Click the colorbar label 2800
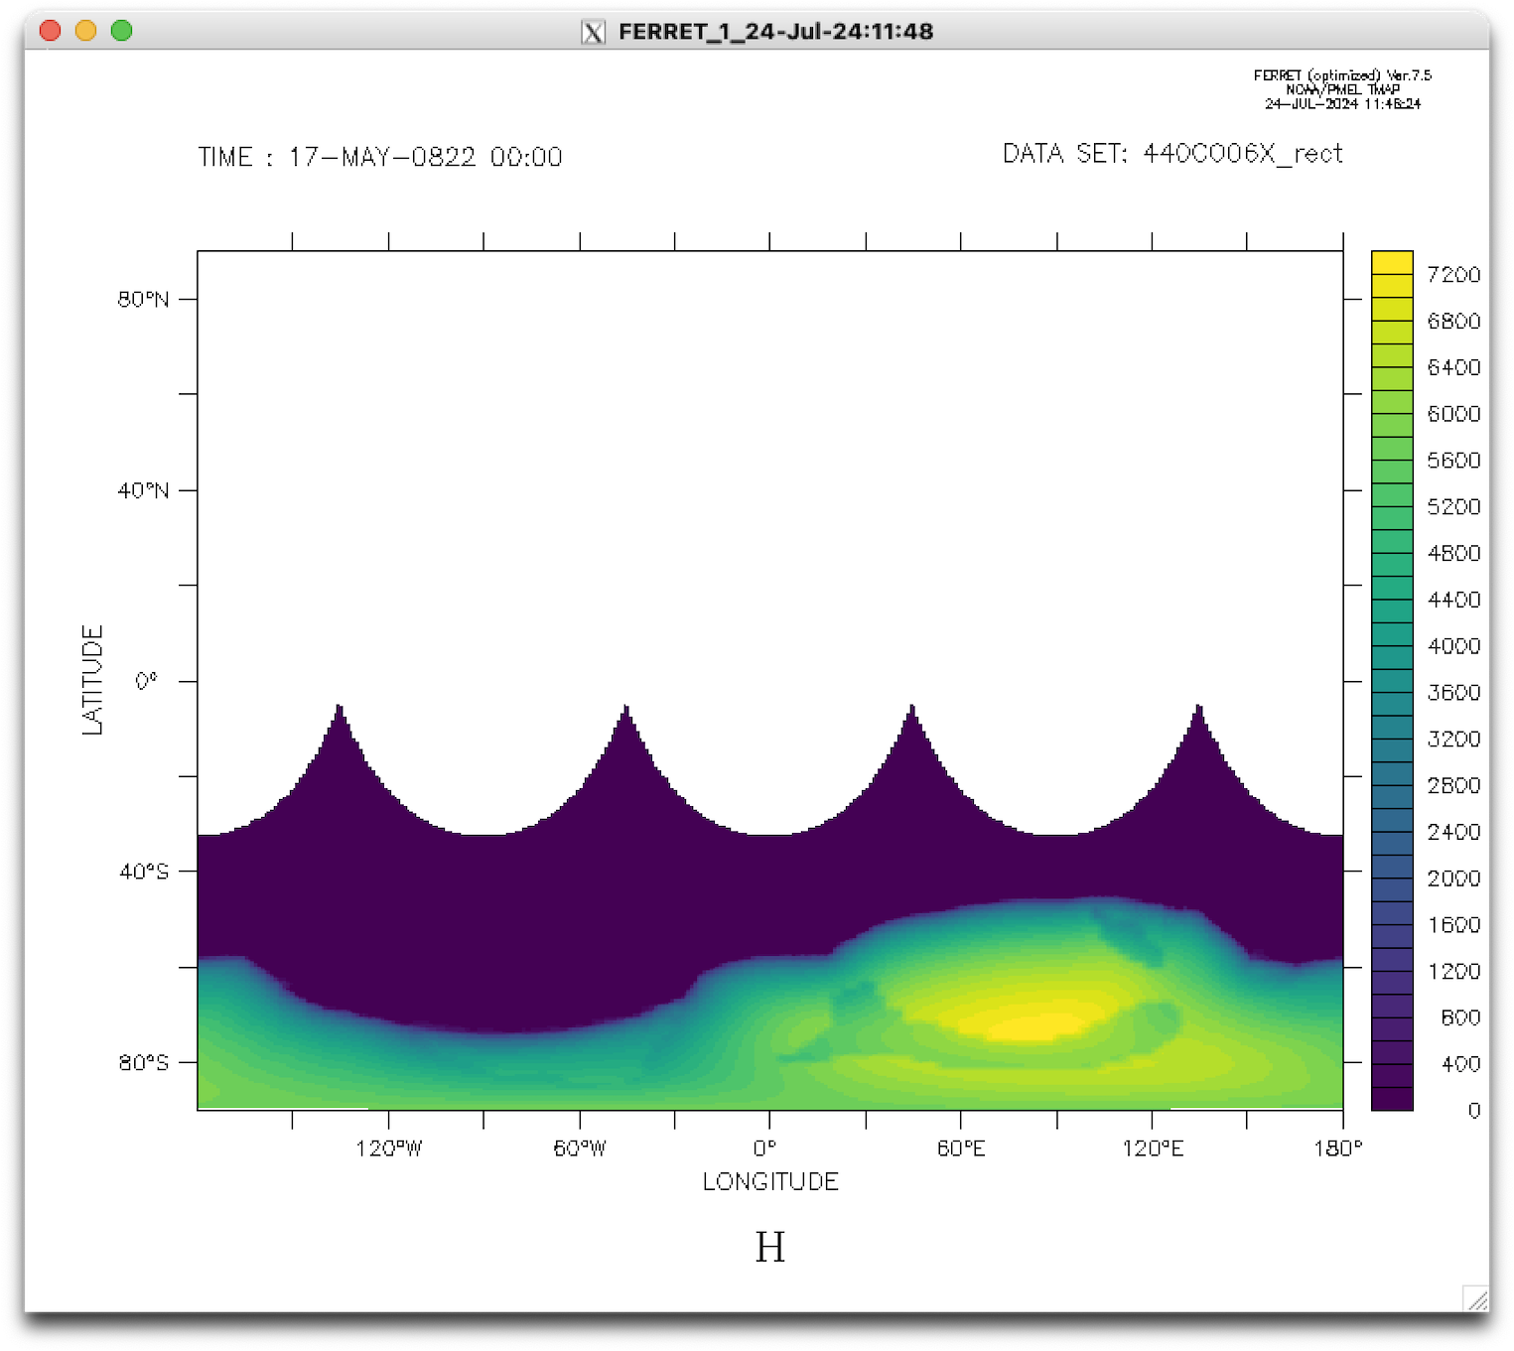This screenshot has width=1514, height=1351. coord(1453,786)
